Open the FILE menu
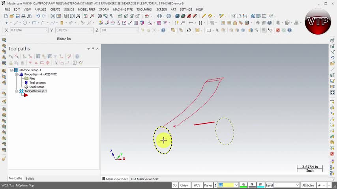This screenshot has height=189, width=337. (x=7, y=9)
